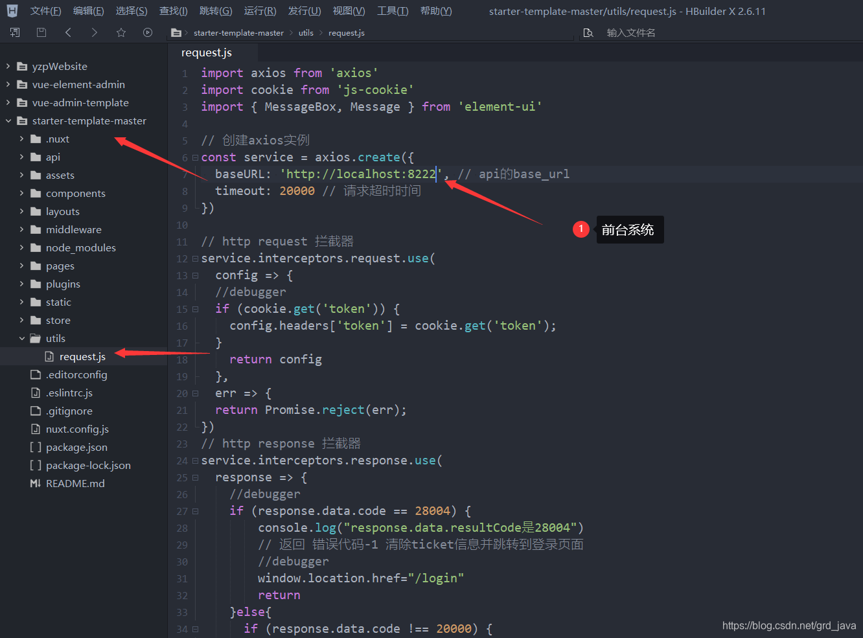863x638 pixels.
Task: Run the project with the play icon
Action: [x=148, y=32]
